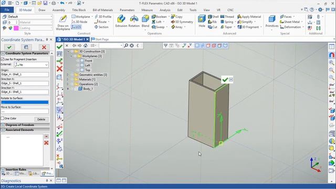Switch to the Assembly ribbon tab
The width and height of the screenshot is (336, 189).
tap(58, 10)
